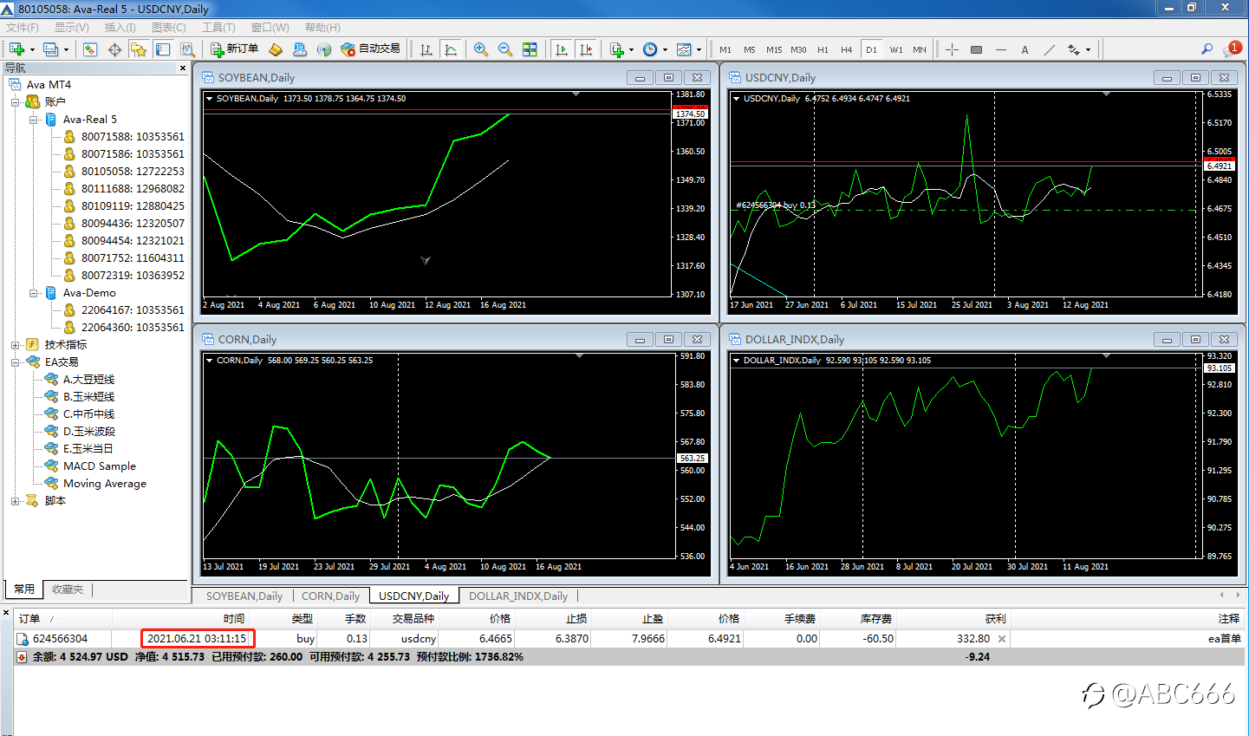Collapse the Ava-Real 5 account tree
This screenshot has height=736, width=1249.
(x=34, y=120)
